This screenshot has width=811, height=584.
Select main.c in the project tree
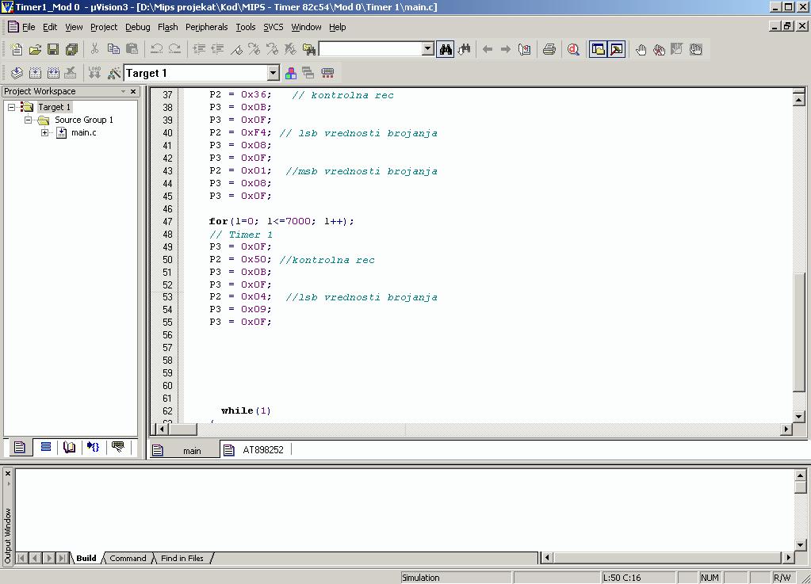point(83,133)
